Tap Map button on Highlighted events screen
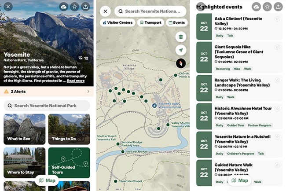 (240, 180)
